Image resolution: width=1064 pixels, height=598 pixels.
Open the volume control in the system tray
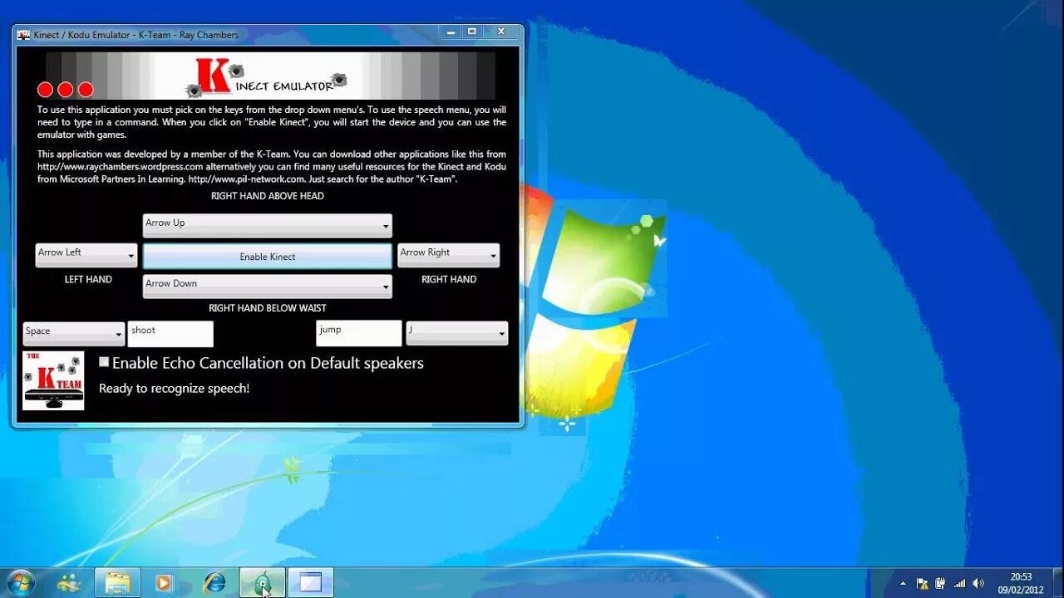(979, 582)
